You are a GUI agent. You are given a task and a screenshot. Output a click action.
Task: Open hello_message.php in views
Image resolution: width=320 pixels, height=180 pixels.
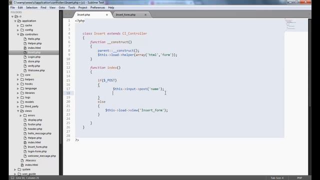click(39, 133)
